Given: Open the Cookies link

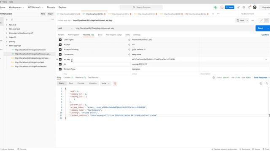Looking at the screenshot, I should coord(265,35).
